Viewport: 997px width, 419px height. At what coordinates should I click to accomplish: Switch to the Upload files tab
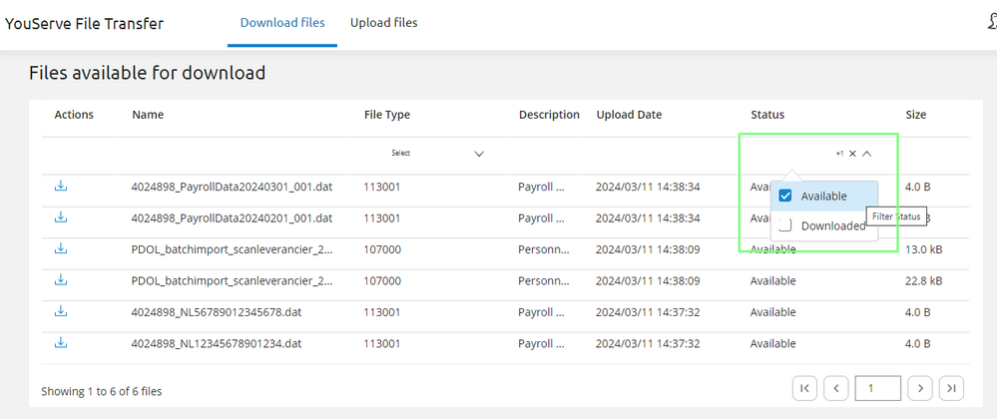pyautogui.click(x=383, y=23)
